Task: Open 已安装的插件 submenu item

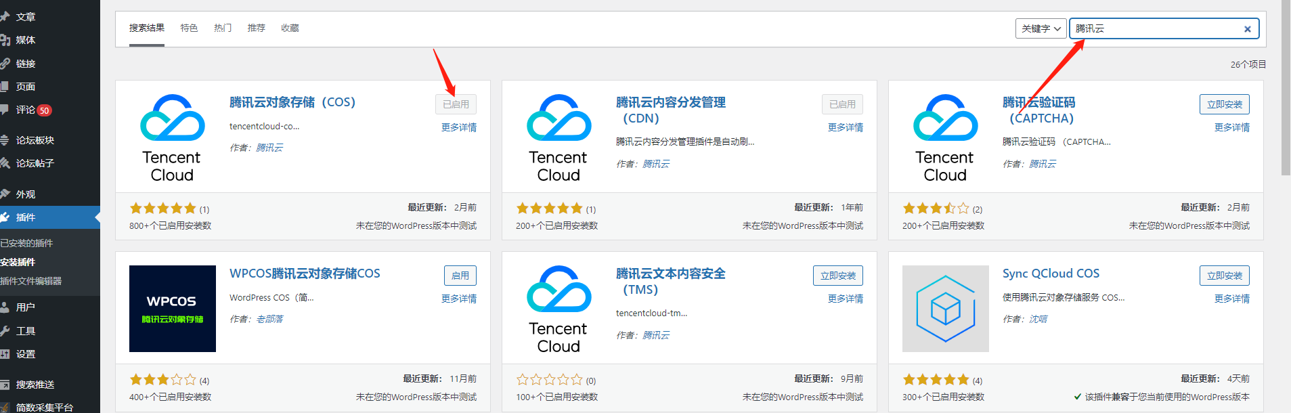Action: pos(26,243)
